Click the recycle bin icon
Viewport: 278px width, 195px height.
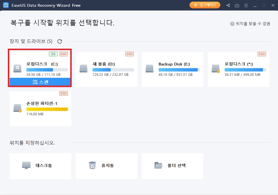(92, 165)
